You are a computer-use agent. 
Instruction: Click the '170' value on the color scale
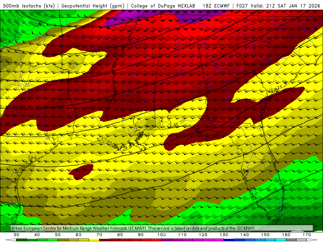tap(307, 235)
